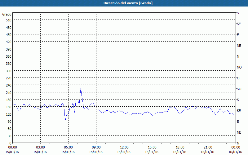The width and height of the screenshot is (248, 155).
Task: Select the 12:00 time label
Action: click(x=124, y=148)
